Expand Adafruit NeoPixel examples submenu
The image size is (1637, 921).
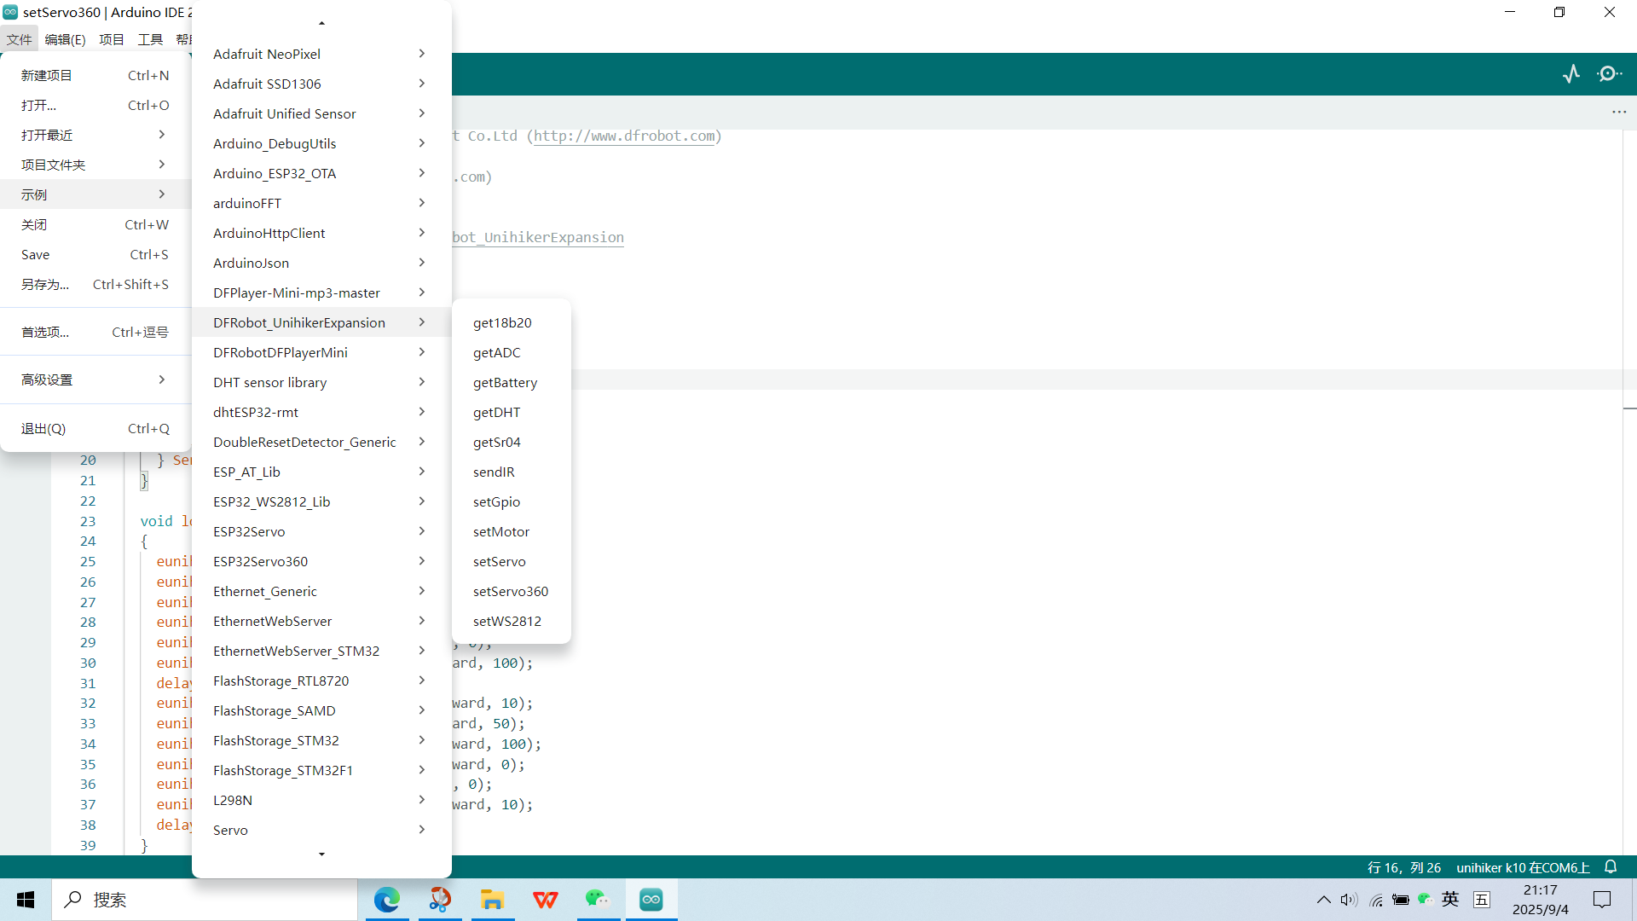[321, 54]
